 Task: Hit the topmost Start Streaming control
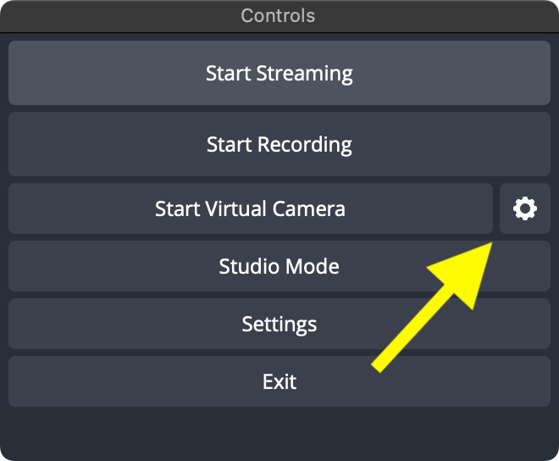click(x=279, y=73)
